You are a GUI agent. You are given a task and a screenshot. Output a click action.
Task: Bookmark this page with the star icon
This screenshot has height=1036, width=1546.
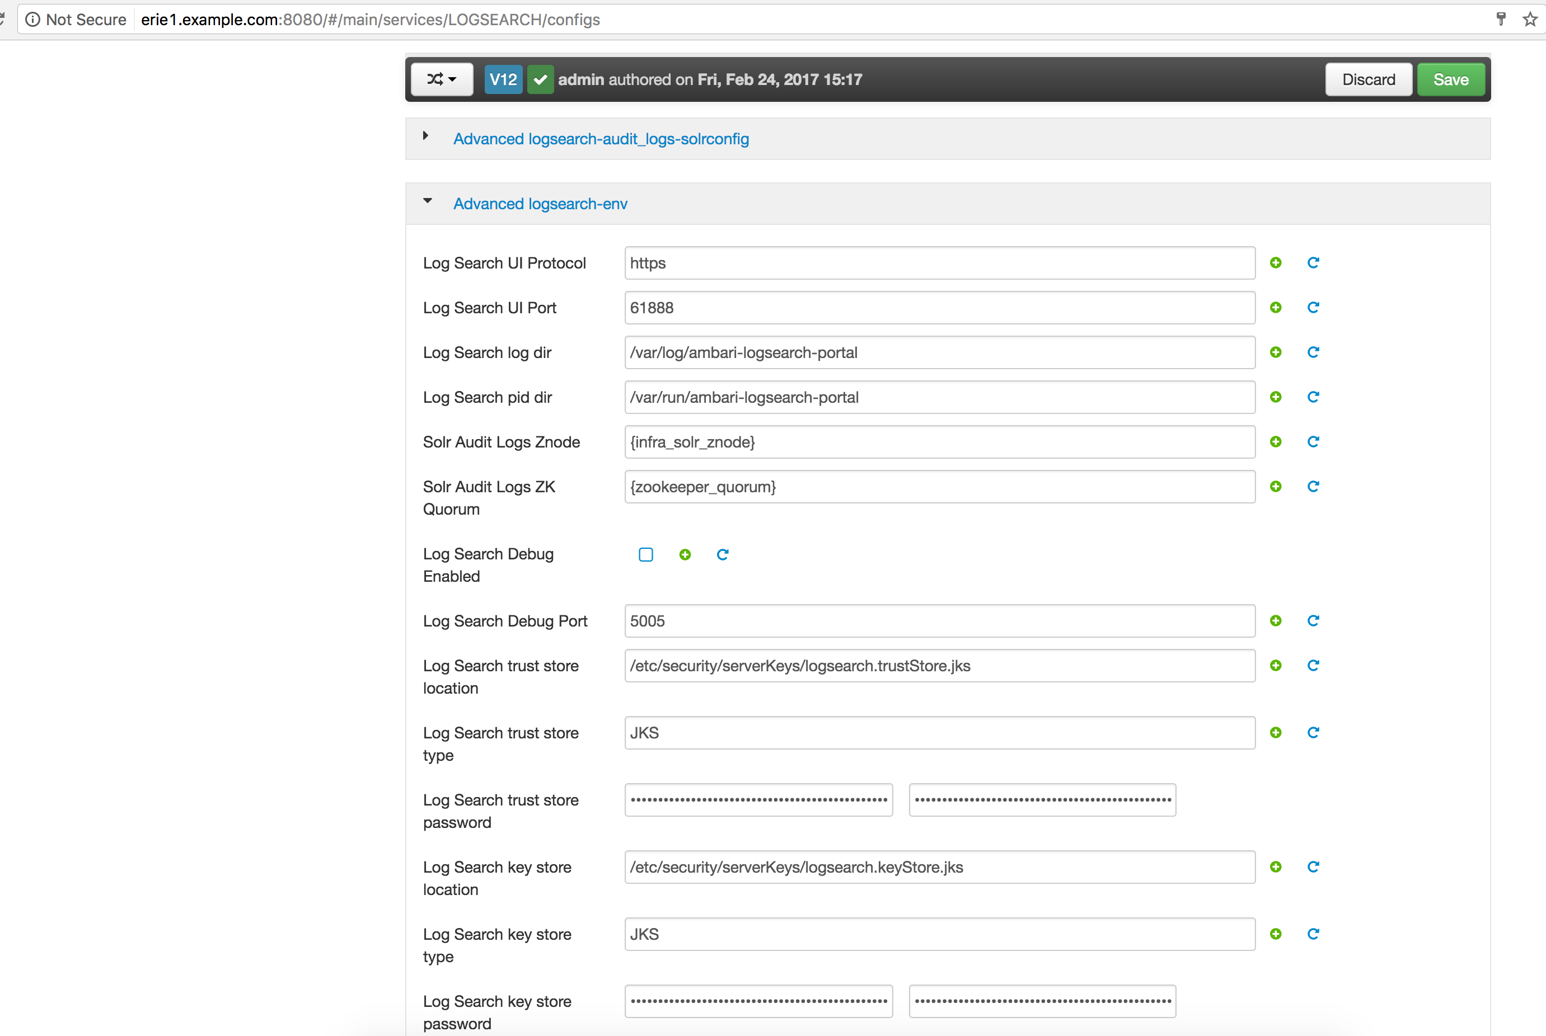[x=1530, y=19]
